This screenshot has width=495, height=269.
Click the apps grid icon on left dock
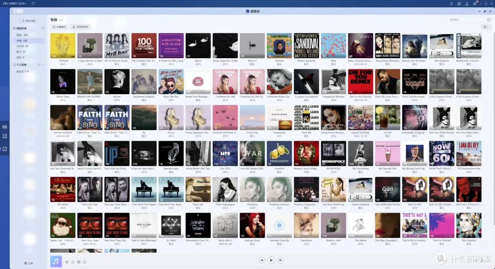[x=5, y=137]
